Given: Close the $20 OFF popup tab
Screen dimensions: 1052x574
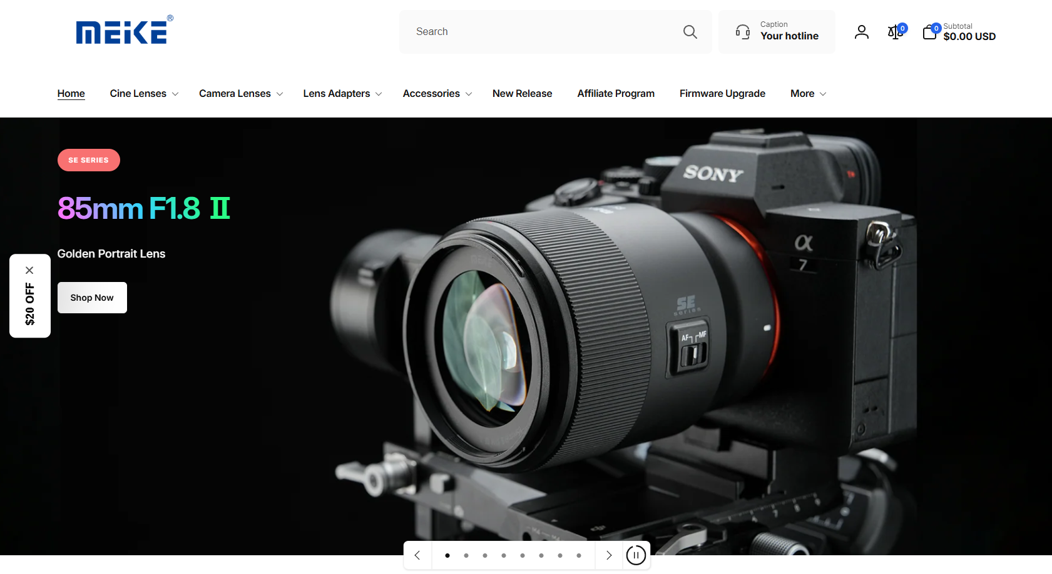Looking at the screenshot, I should [29, 270].
